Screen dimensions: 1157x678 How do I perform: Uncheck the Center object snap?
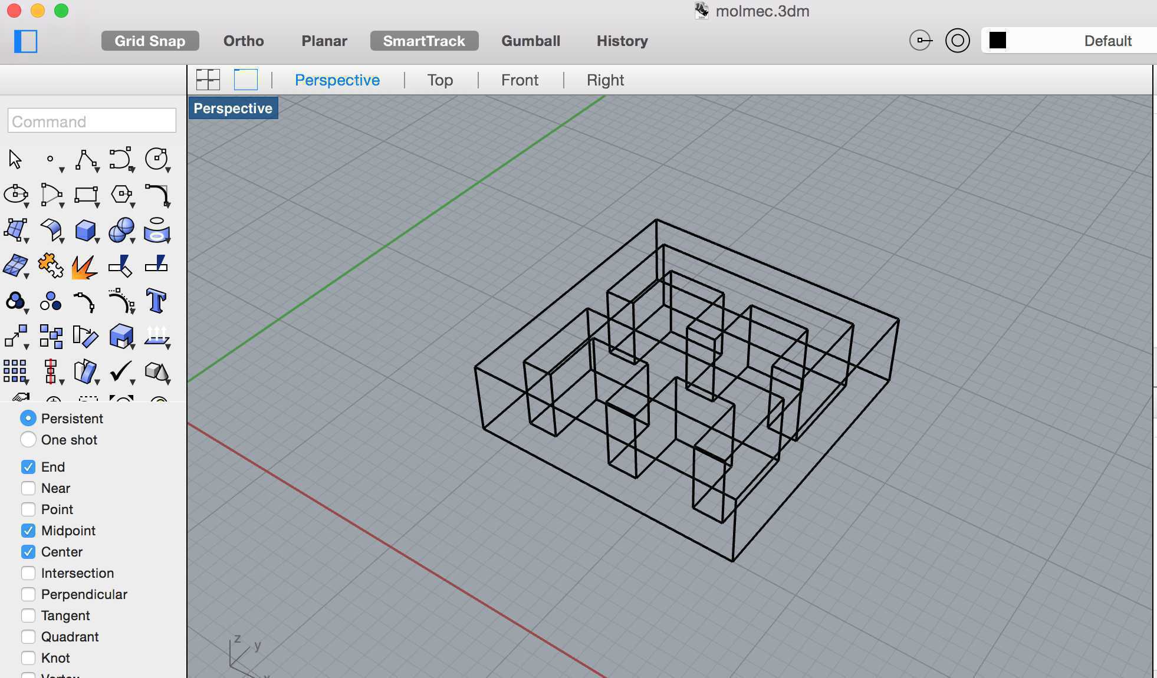[x=28, y=552]
